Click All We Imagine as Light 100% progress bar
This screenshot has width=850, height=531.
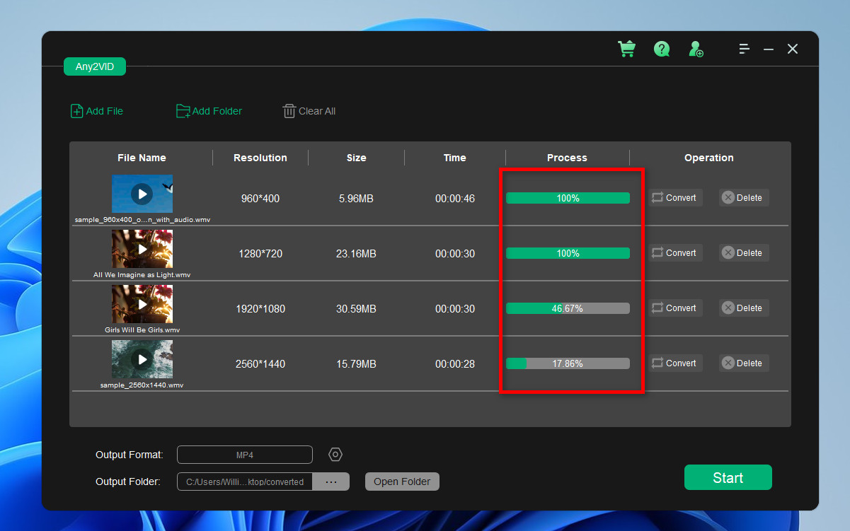[568, 253]
